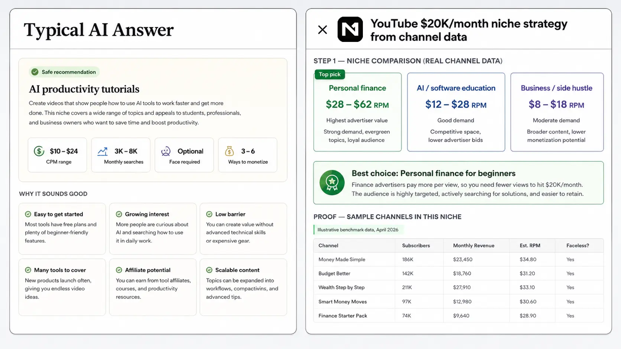The width and height of the screenshot is (621, 349).
Task: Click the 142K subscribers cell
Action: coord(408,273)
